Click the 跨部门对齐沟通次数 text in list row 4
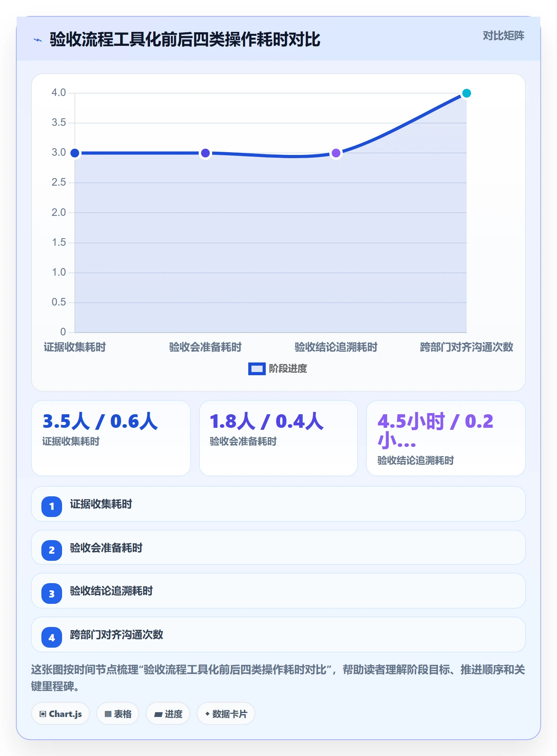The image size is (557, 756). [x=117, y=635]
